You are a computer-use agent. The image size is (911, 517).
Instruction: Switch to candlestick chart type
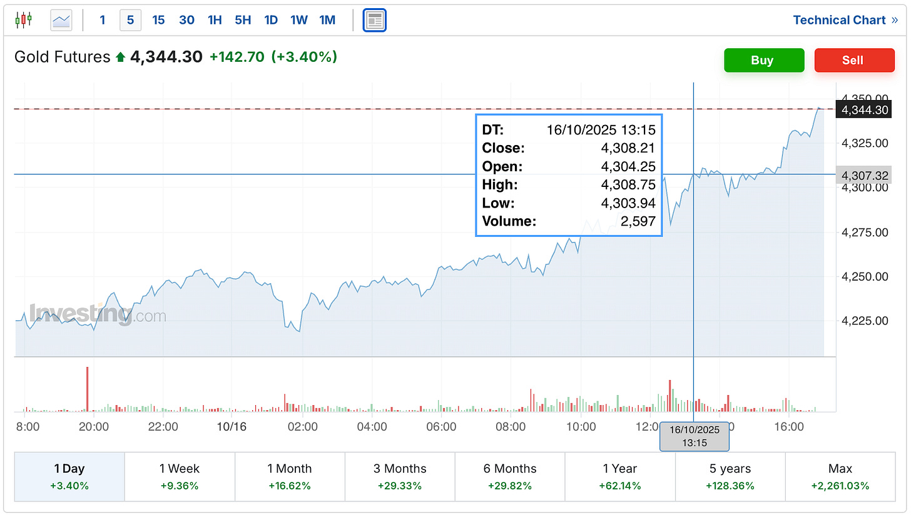click(23, 20)
